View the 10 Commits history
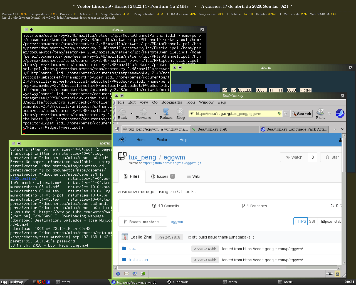 (x=166, y=206)
